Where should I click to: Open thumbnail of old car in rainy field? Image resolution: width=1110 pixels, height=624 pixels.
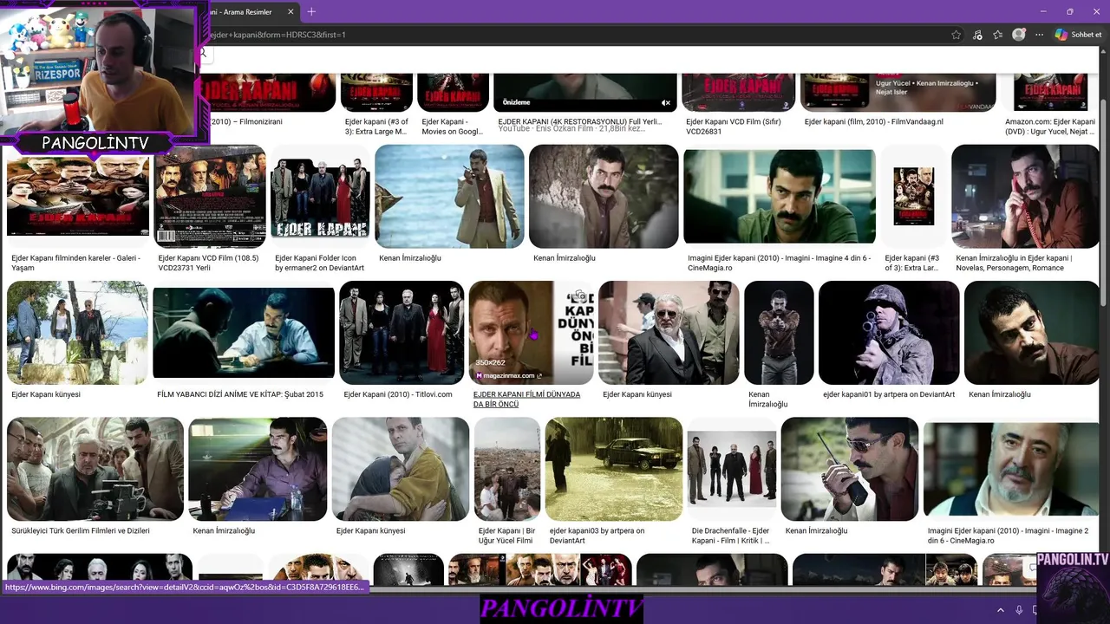pyautogui.click(x=614, y=469)
